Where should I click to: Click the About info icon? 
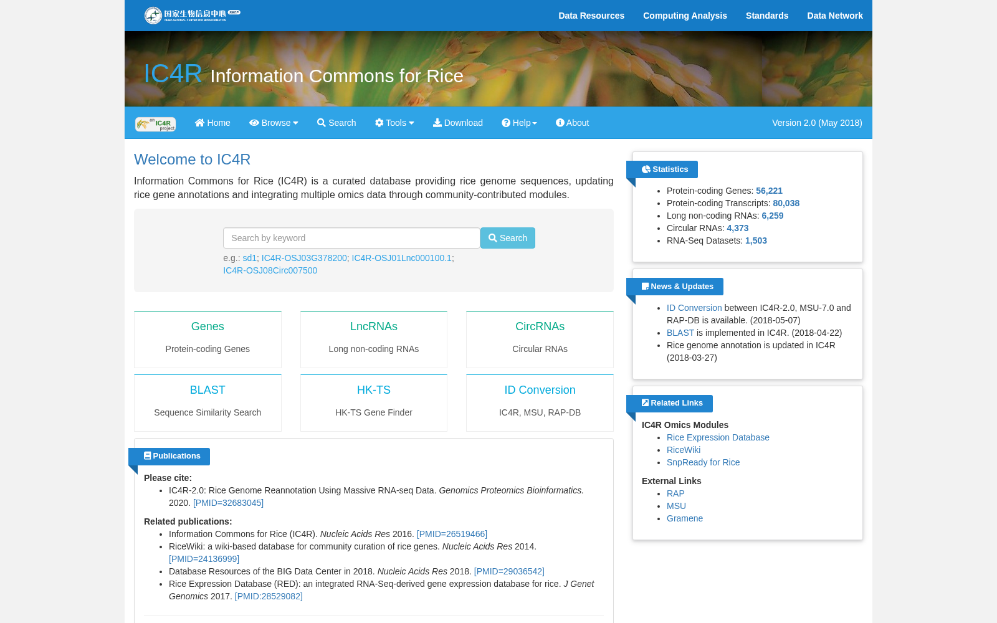pyautogui.click(x=560, y=123)
